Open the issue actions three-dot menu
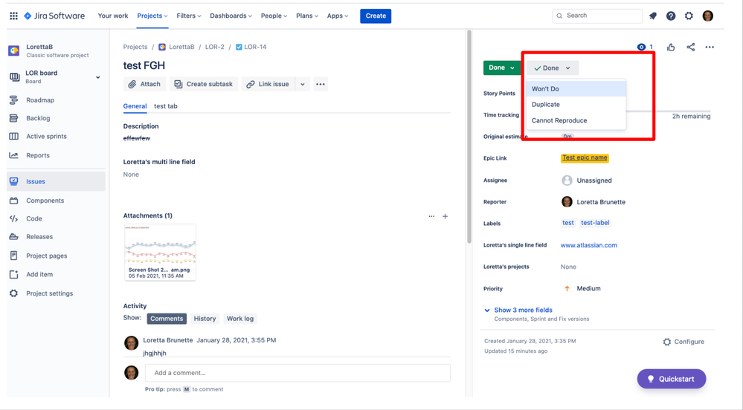Screen dimensions: 743x410 tap(710, 47)
